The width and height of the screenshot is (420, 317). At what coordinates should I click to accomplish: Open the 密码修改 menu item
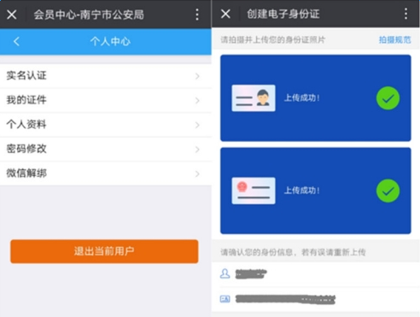pyautogui.click(x=106, y=149)
